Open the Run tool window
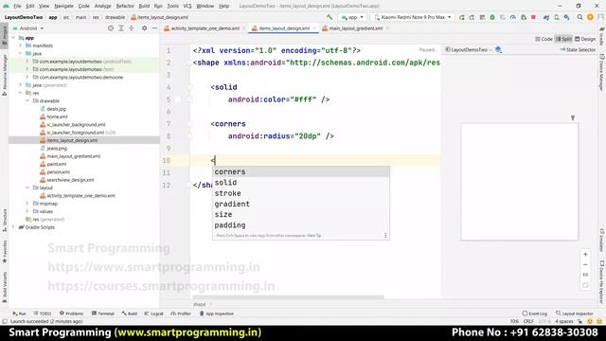The image size is (606, 341). (x=19, y=314)
